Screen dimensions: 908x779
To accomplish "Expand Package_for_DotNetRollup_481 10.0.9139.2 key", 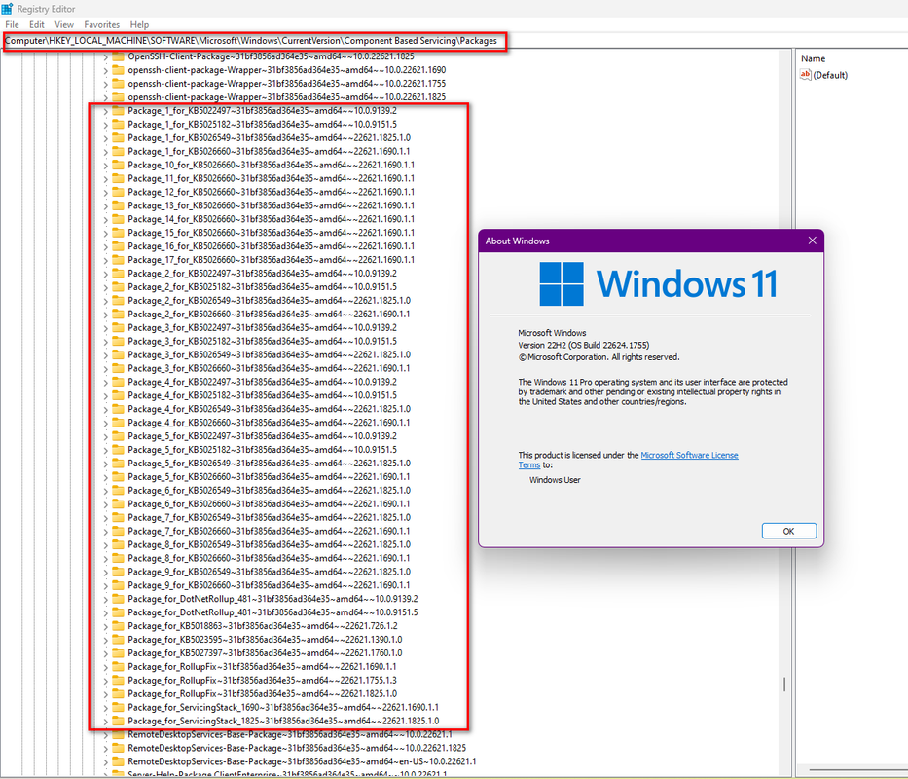I will 105,599.
